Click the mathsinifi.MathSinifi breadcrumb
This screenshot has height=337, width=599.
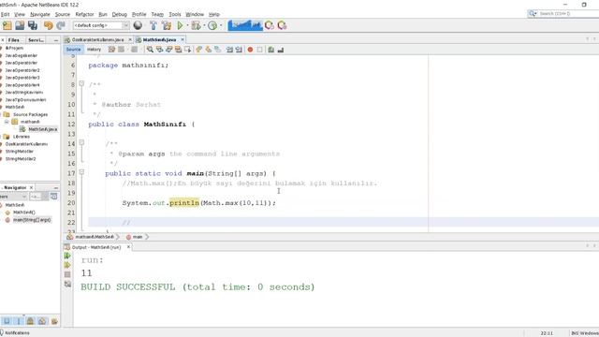coord(95,237)
